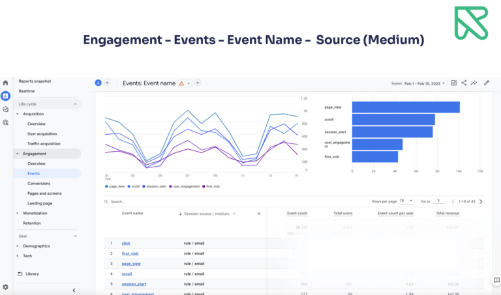
Task: Toggle first_visit series in chart legend
Action: point(211,186)
